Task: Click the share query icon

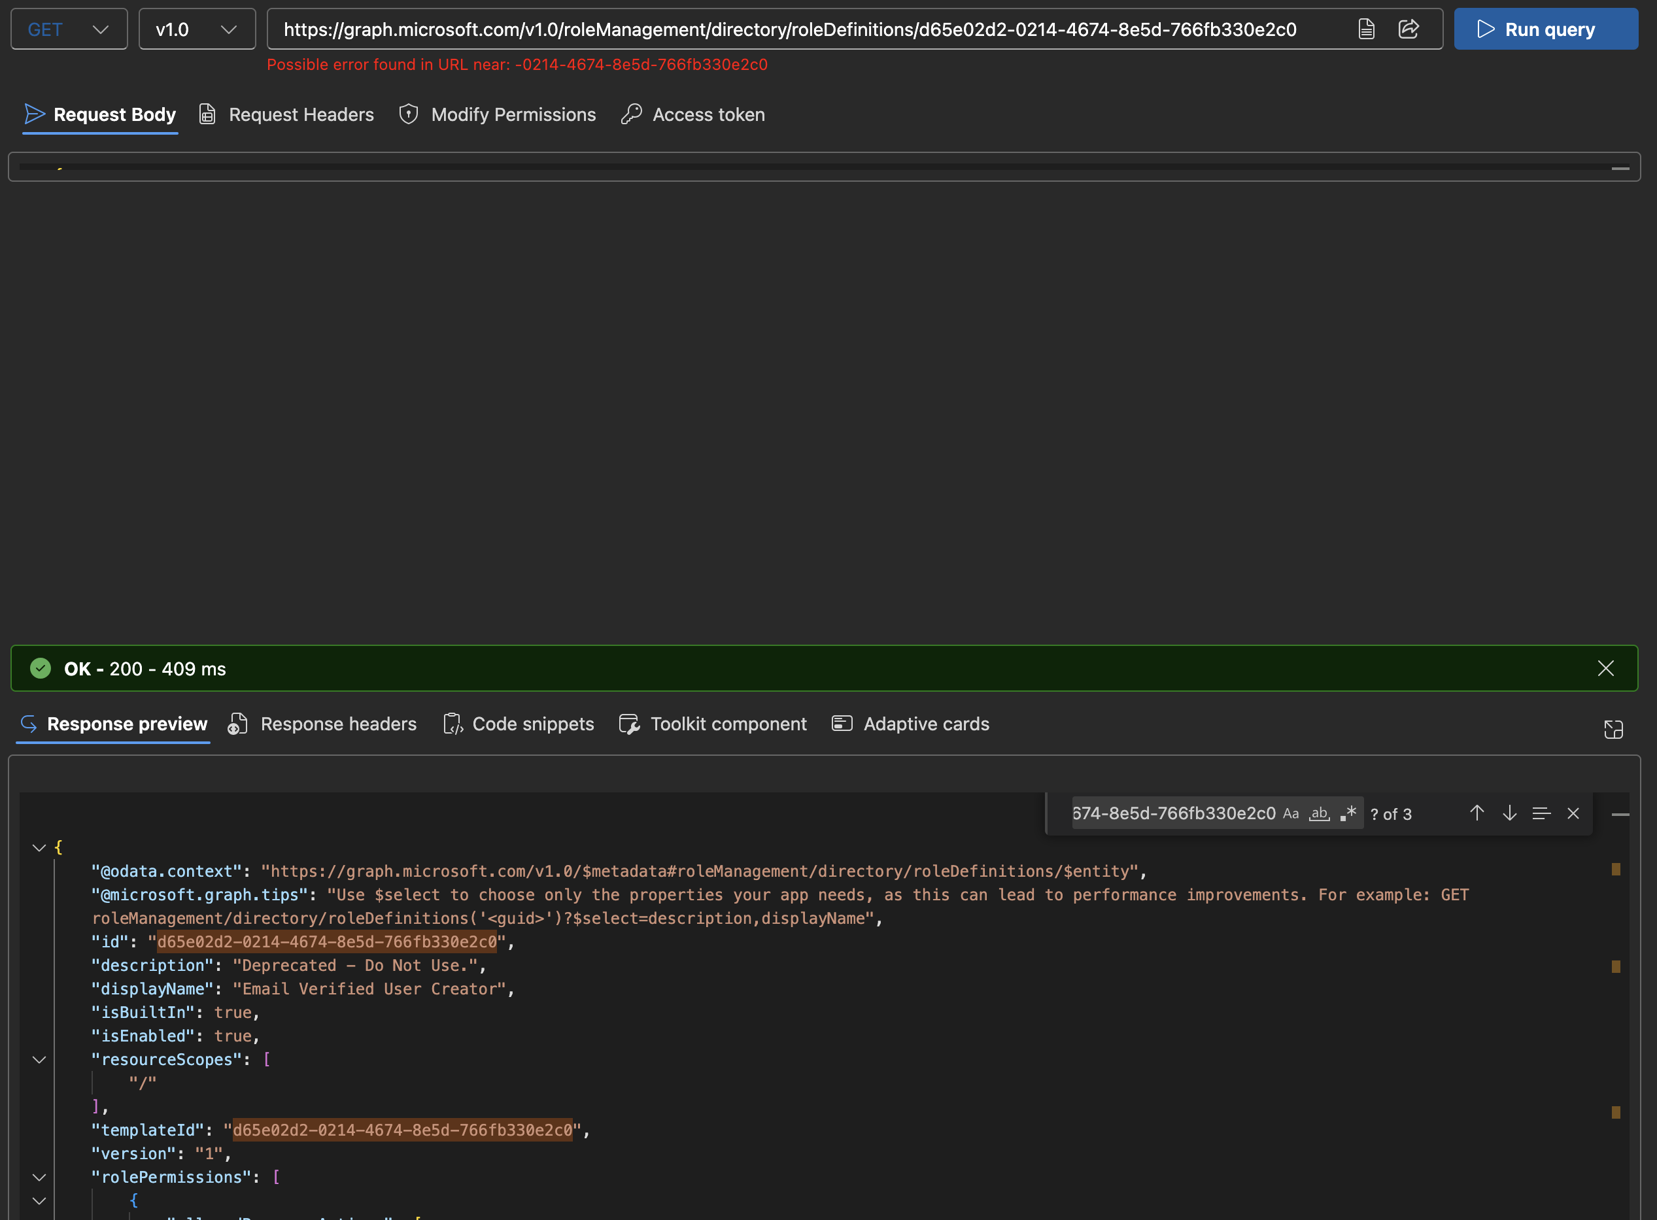Action: tap(1408, 29)
